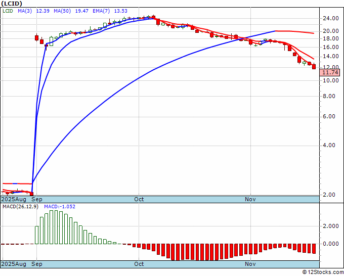Viewport: 344px width, 276px height.
Task: Open the 12Stocks.com copyright link
Action: click(323, 272)
